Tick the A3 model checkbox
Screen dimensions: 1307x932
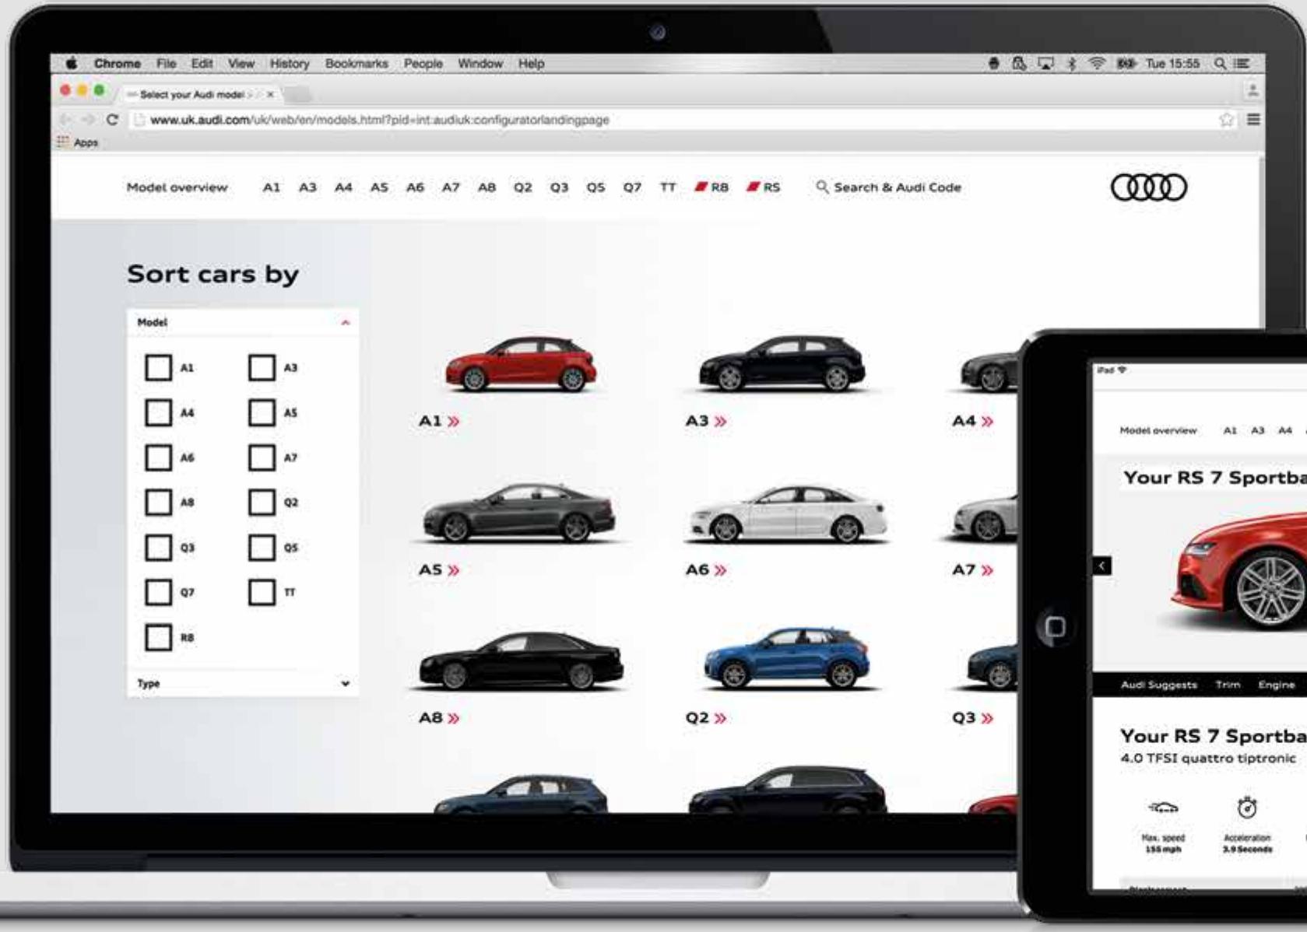pos(262,367)
